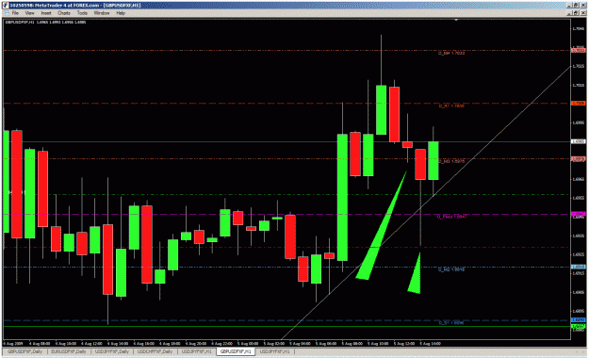Image resolution: width=589 pixels, height=358 pixels.
Task: Click the D_S1 1.6890 support label
Action: (x=451, y=323)
